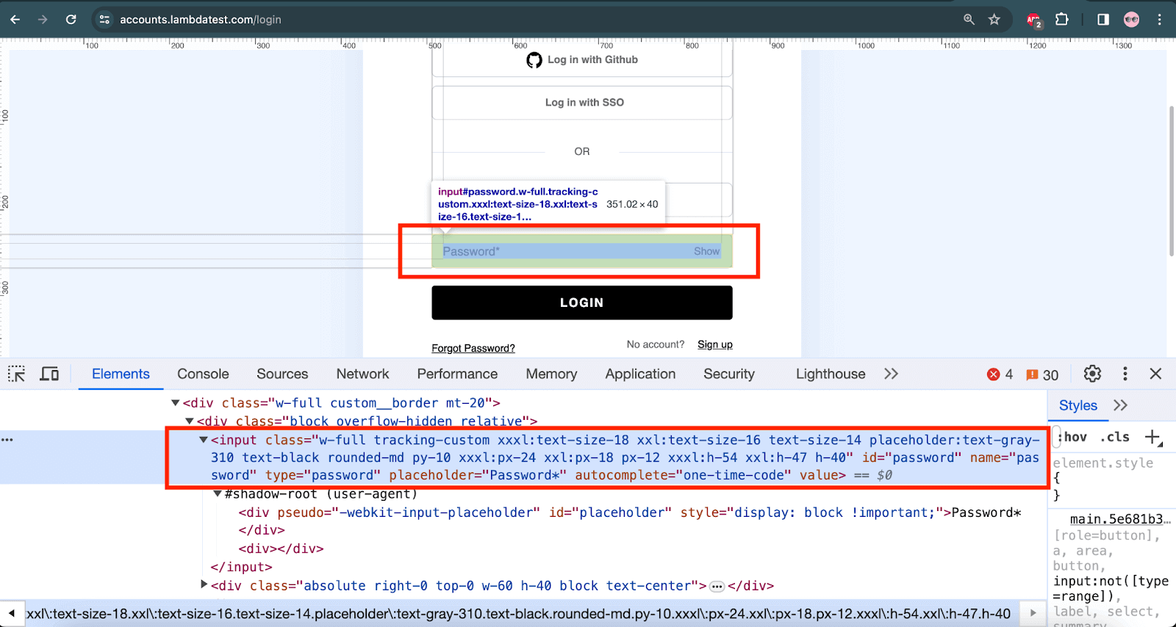Show the password with Show toggle

click(706, 251)
